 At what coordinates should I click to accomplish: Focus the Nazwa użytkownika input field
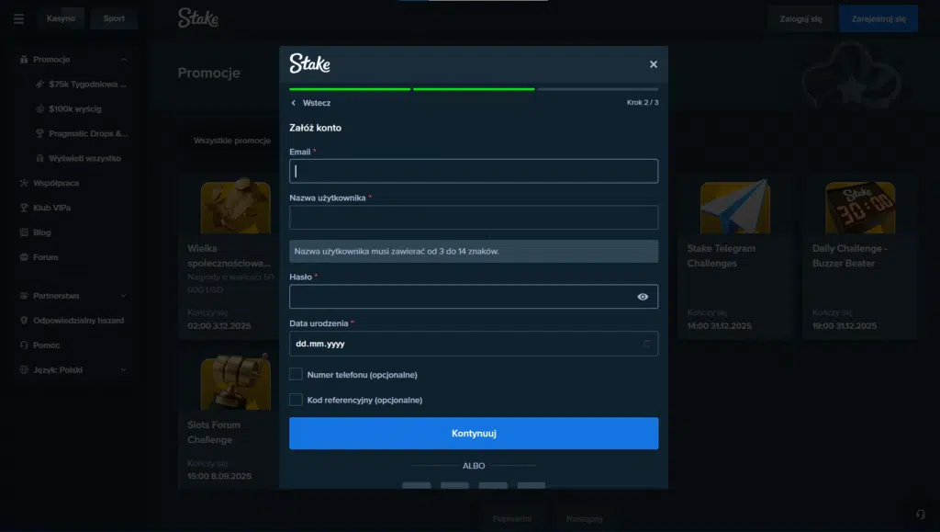coord(474,217)
